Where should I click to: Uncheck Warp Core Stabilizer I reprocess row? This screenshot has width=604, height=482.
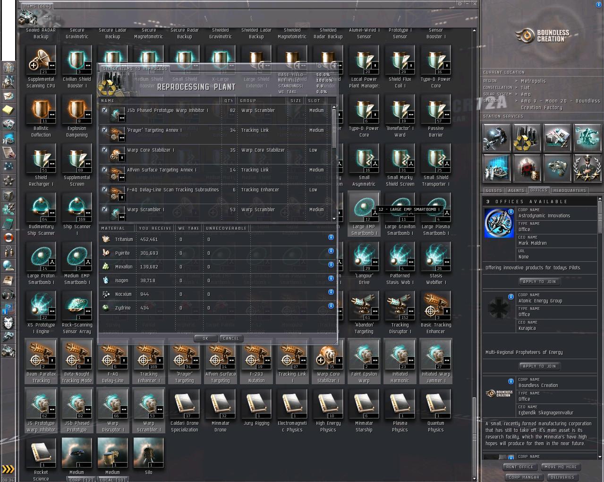[x=104, y=149]
